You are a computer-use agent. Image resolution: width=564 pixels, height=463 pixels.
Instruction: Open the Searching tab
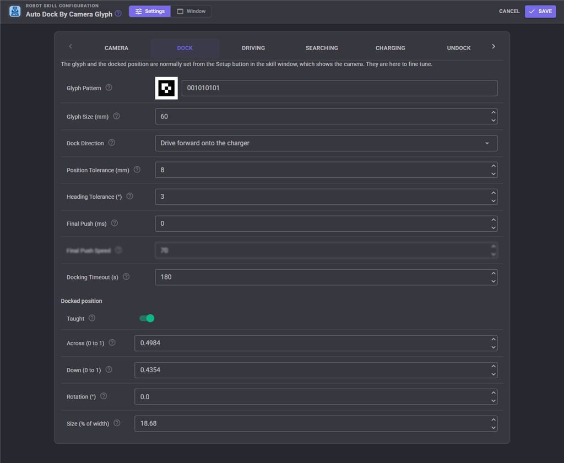322,48
